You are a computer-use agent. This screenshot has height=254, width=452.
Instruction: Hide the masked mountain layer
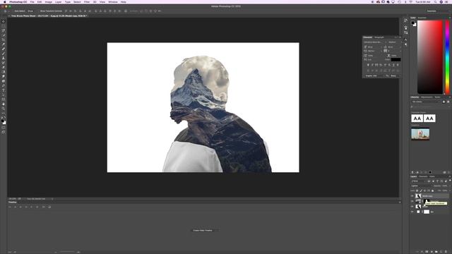(412, 201)
